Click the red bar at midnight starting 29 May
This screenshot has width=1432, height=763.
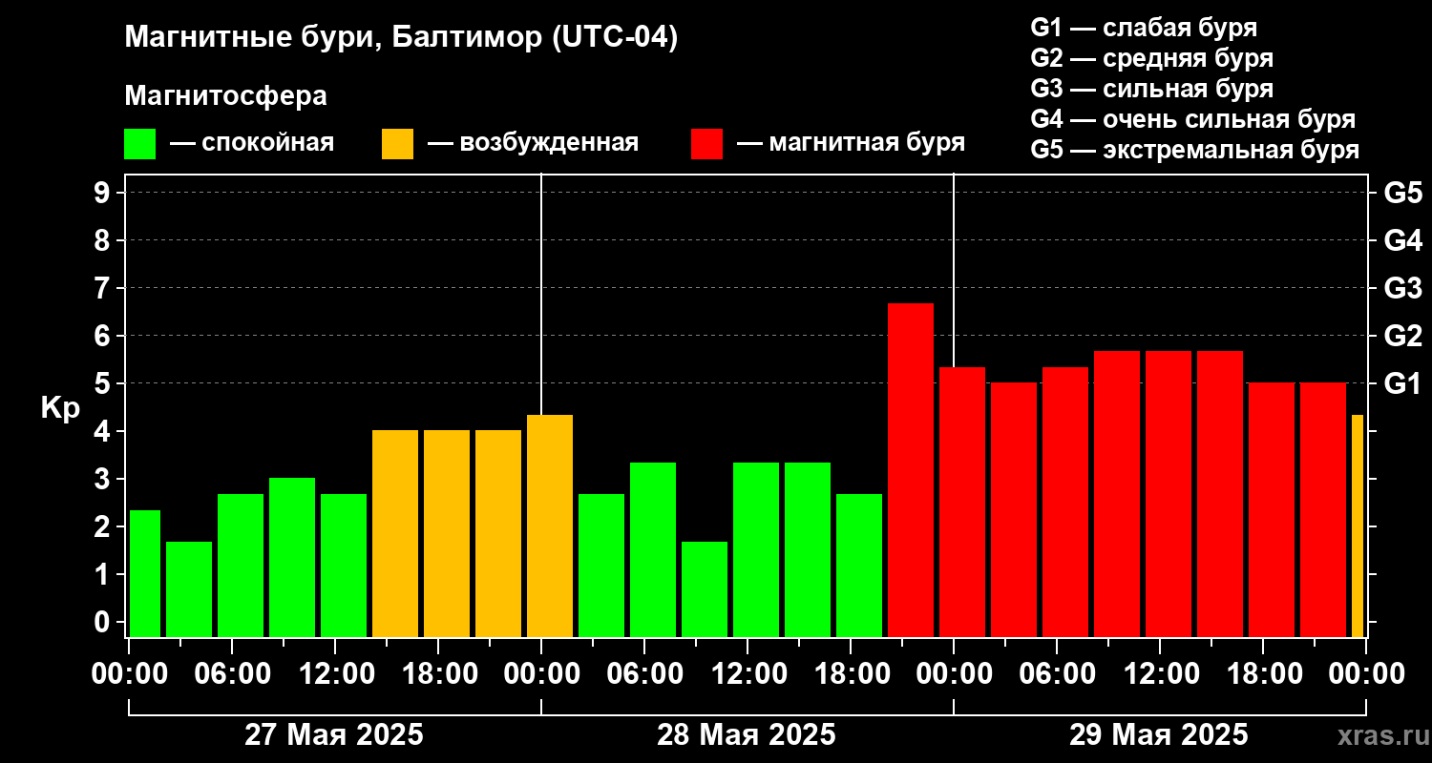click(962, 502)
